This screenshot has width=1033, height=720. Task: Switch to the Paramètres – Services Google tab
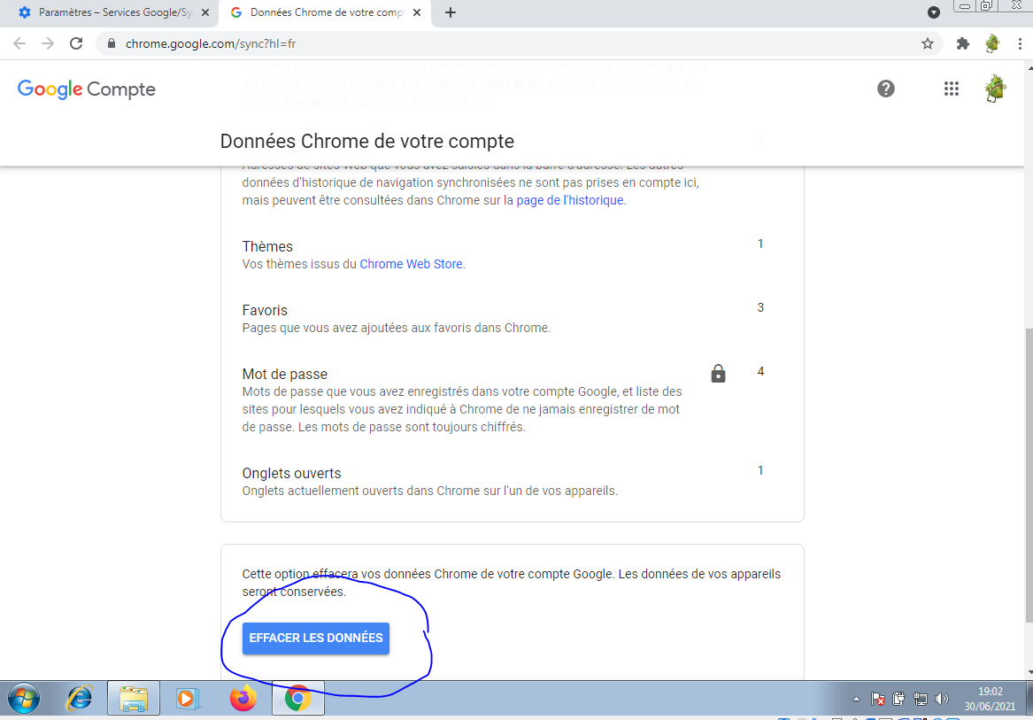[x=109, y=12]
